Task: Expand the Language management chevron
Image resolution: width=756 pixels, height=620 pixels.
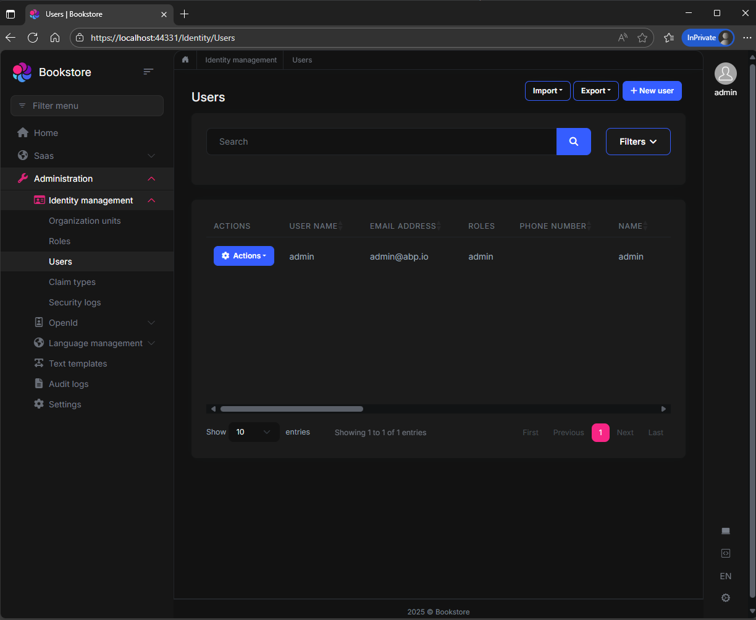Action: [x=151, y=343]
